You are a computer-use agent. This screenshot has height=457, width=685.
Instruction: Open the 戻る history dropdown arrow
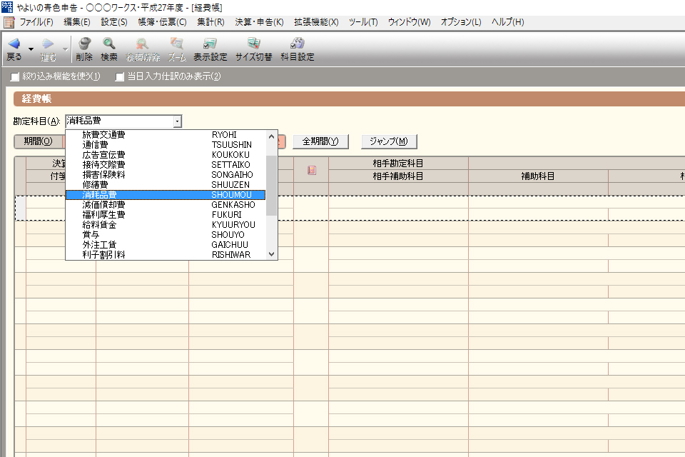click(x=31, y=49)
